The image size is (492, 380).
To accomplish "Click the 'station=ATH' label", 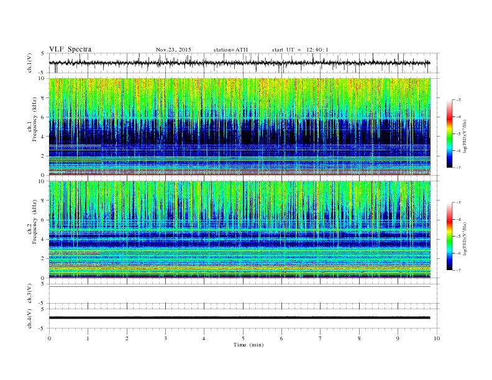I will (x=230, y=50).
